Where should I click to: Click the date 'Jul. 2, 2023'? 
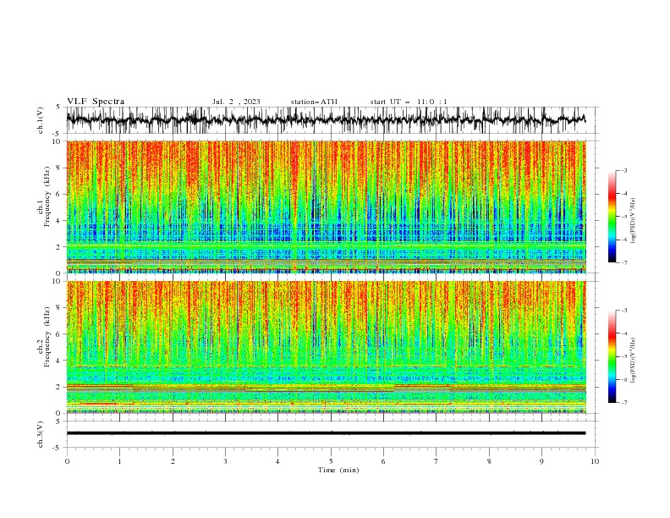[236, 102]
